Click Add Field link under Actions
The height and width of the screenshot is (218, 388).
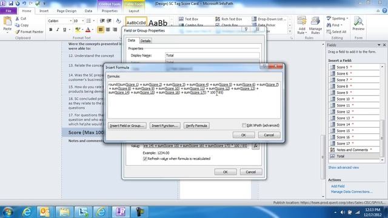338,186
